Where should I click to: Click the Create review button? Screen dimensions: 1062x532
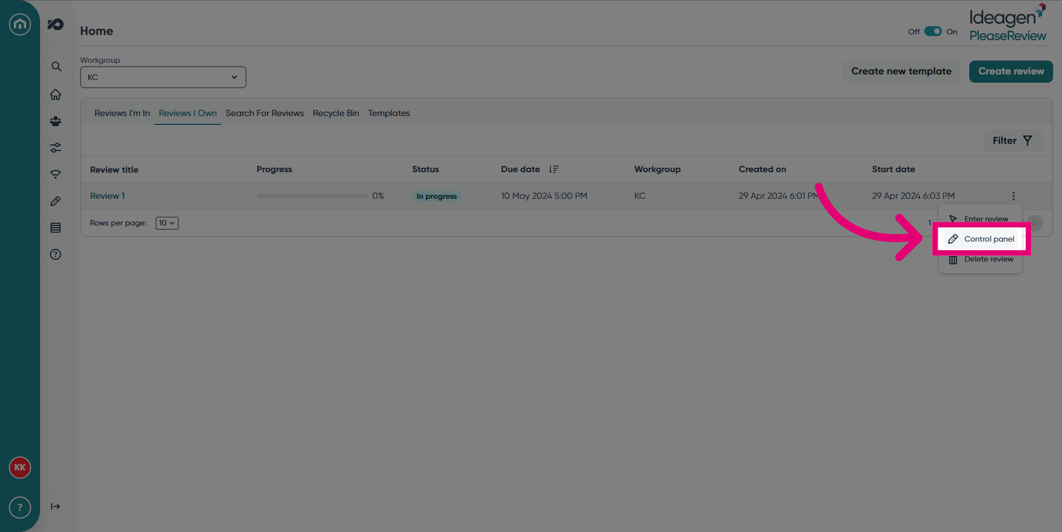click(1011, 72)
